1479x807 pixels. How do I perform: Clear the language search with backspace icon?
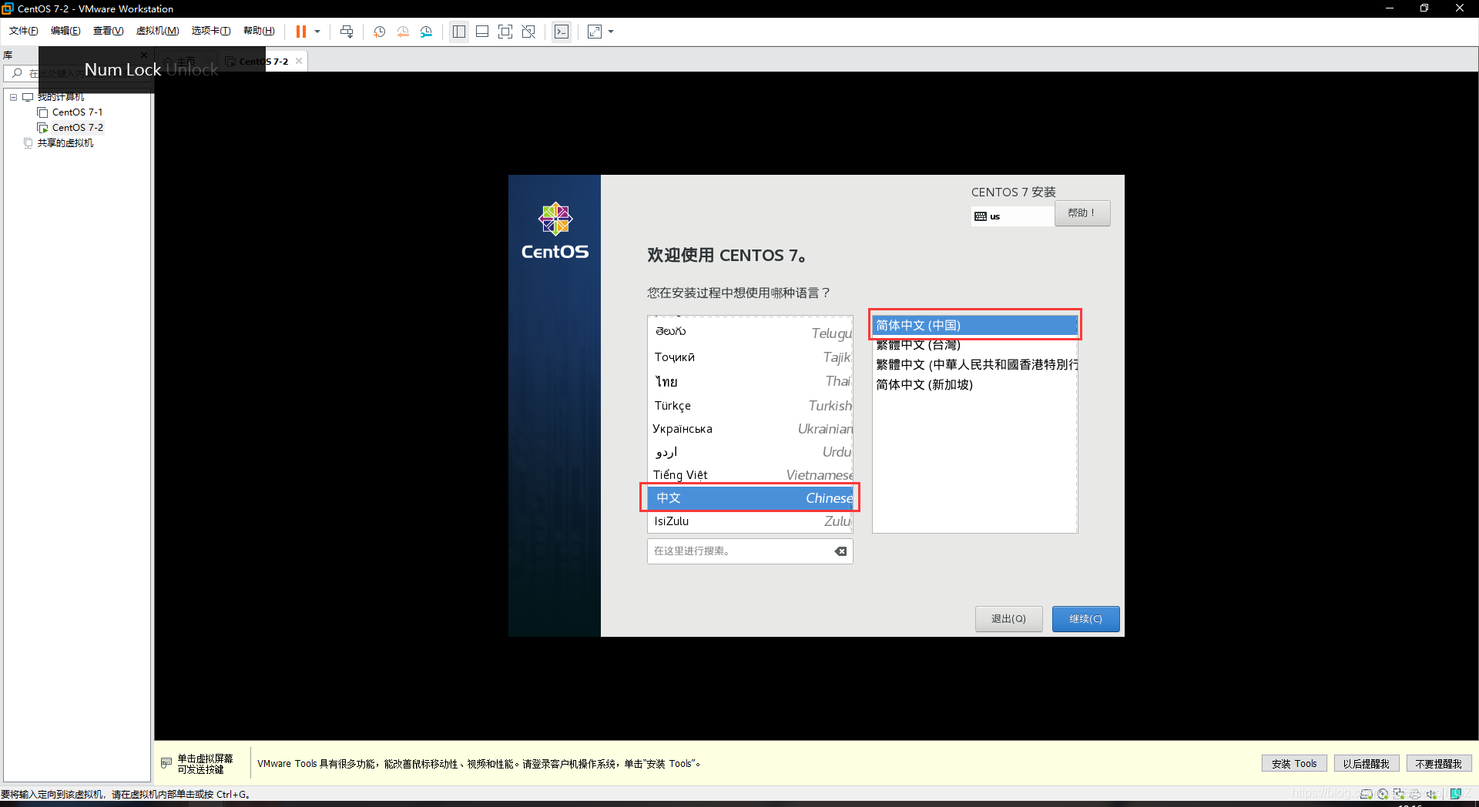[840, 551]
